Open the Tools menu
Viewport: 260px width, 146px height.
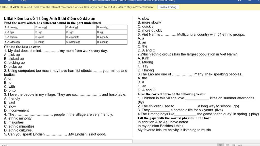[10, 1]
